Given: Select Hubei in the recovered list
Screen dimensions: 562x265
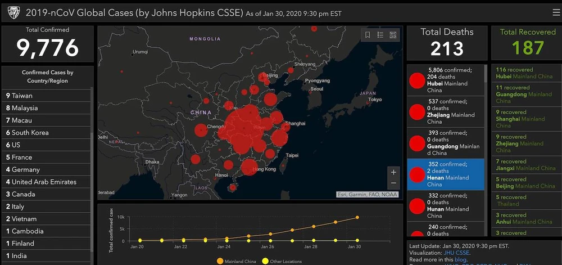Looking at the screenshot, I should [524, 73].
